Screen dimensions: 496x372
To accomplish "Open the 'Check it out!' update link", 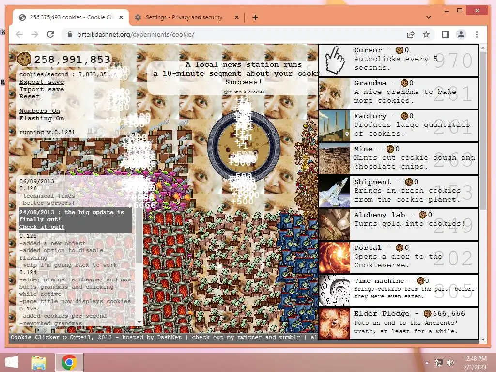I will [42, 227].
